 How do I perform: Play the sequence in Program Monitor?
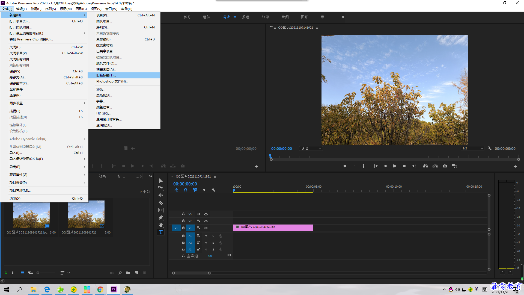(395, 166)
